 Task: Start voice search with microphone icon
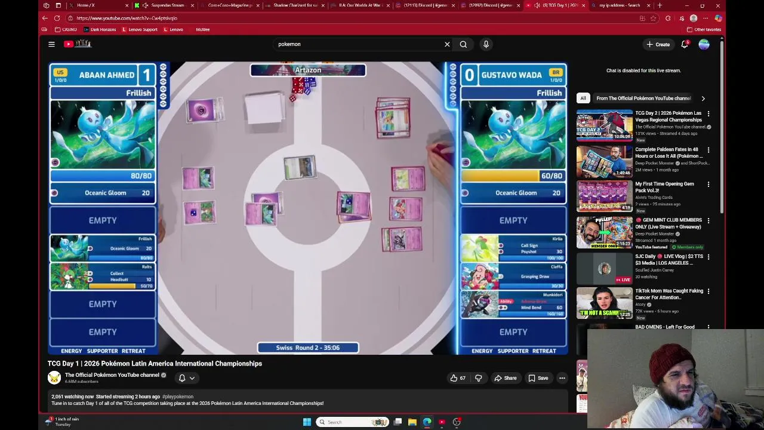point(486,44)
